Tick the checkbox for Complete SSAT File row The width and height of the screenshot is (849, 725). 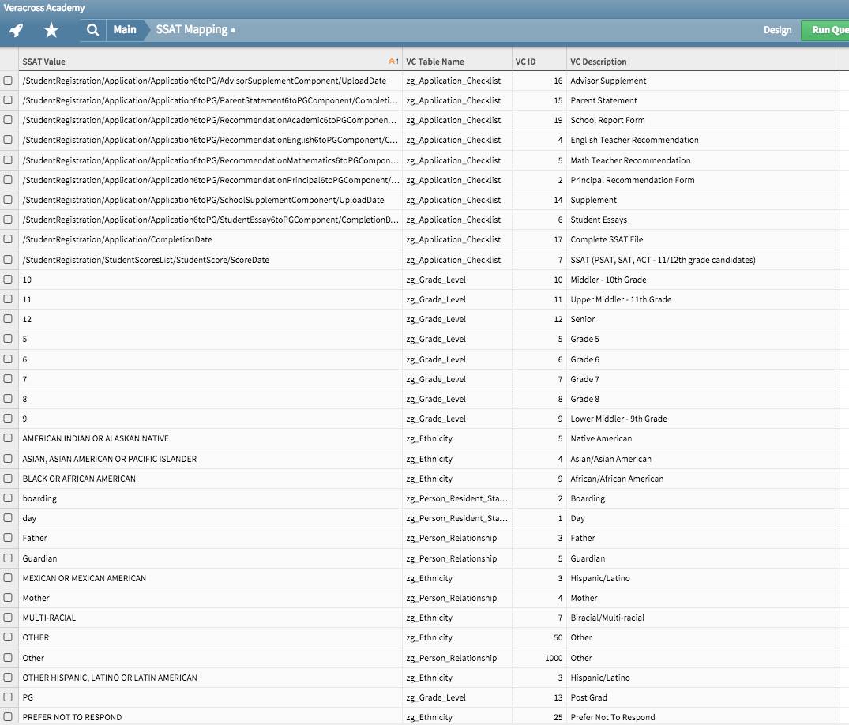click(8, 239)
